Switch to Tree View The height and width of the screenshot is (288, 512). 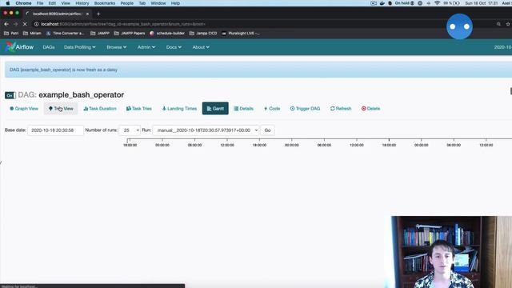61,109
